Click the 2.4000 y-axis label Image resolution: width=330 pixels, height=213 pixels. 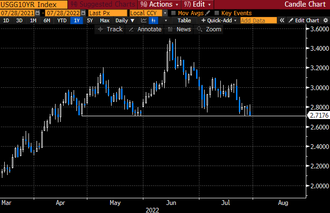point(320,147)
